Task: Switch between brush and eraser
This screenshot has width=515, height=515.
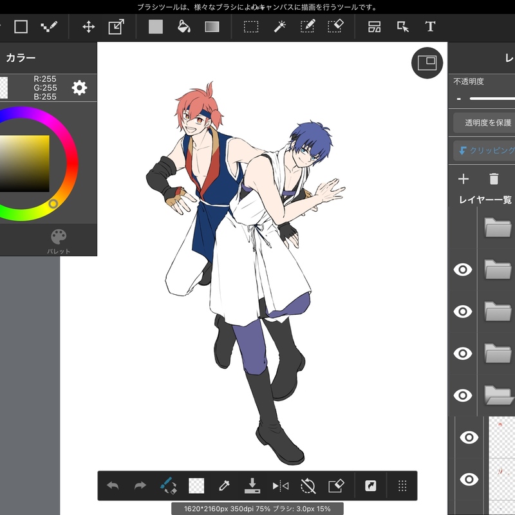Action: [169, 485]
